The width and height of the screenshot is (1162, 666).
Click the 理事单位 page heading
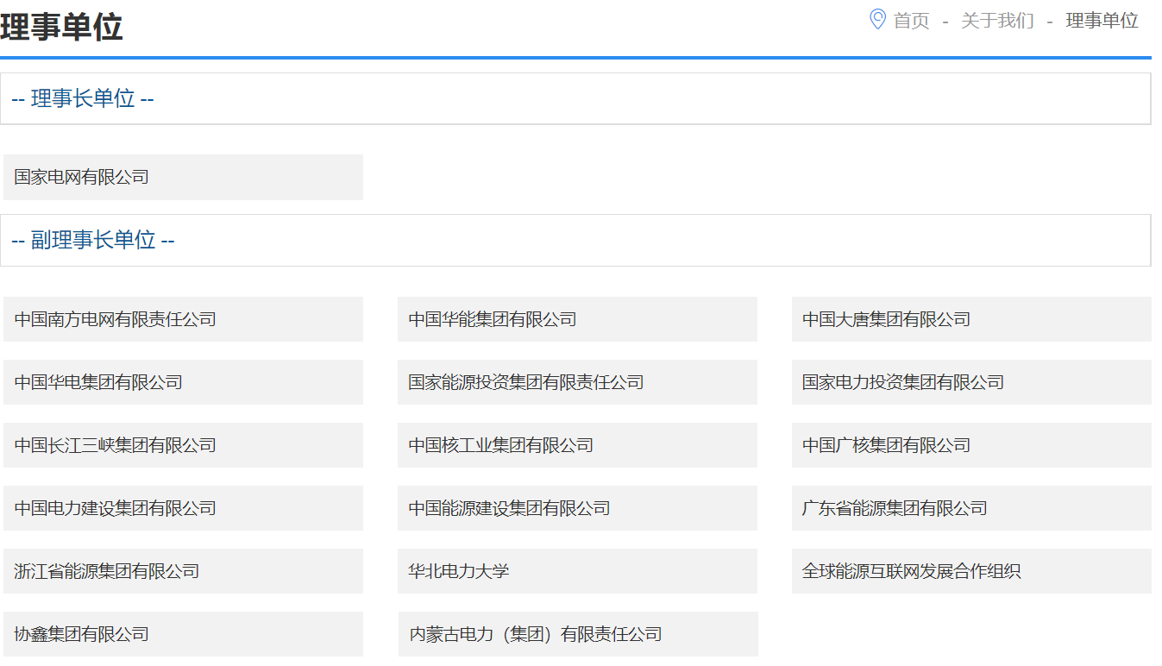coord(61,27)
